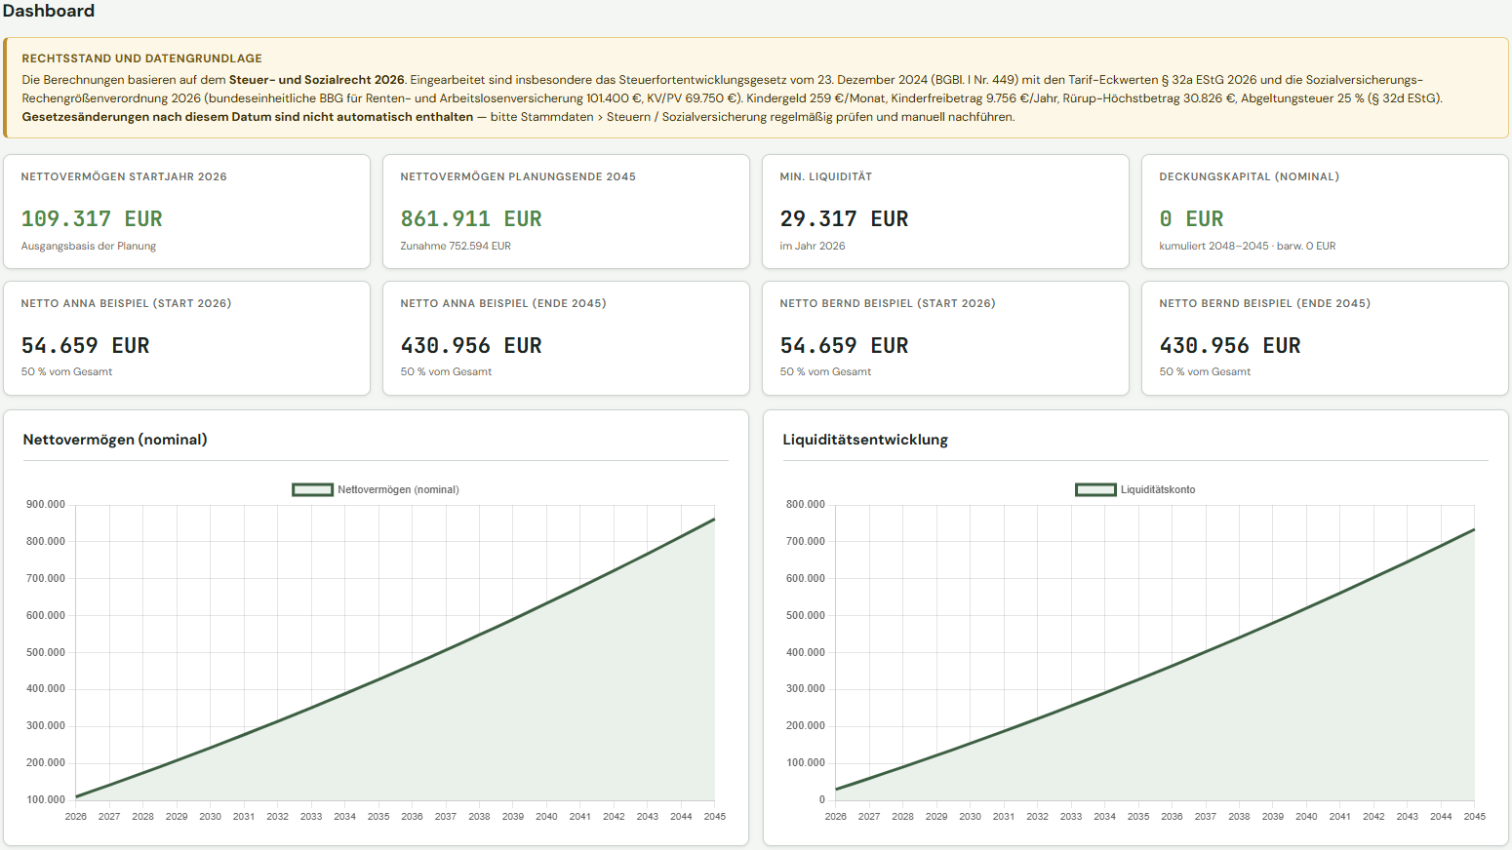
Task: Select the Min. Liquidität card
Action: [x=945, y=212]
